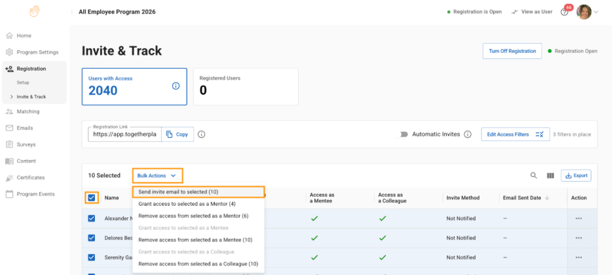This screenshot has height=275, width=613.
Task: Click the Export button
Action: pos(576,176)
